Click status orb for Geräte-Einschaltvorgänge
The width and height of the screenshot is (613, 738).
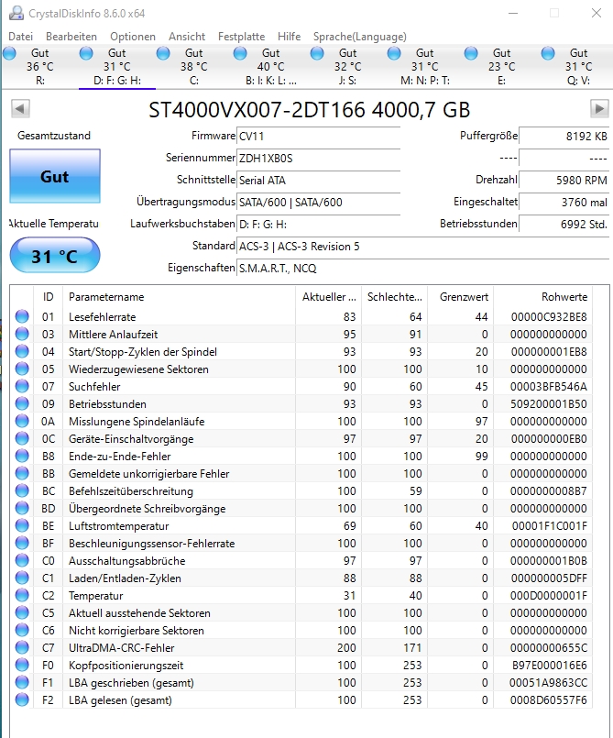(x=22, y=438)
